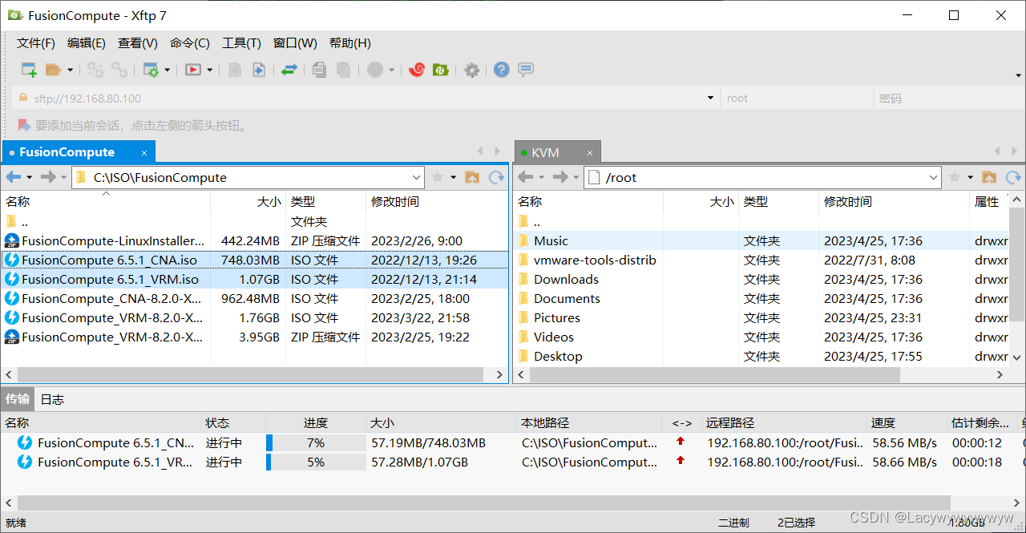Open the quick connect address bar dropdown
The height and width of the screenshot is (533, 1026).
[x=709, y=97]
